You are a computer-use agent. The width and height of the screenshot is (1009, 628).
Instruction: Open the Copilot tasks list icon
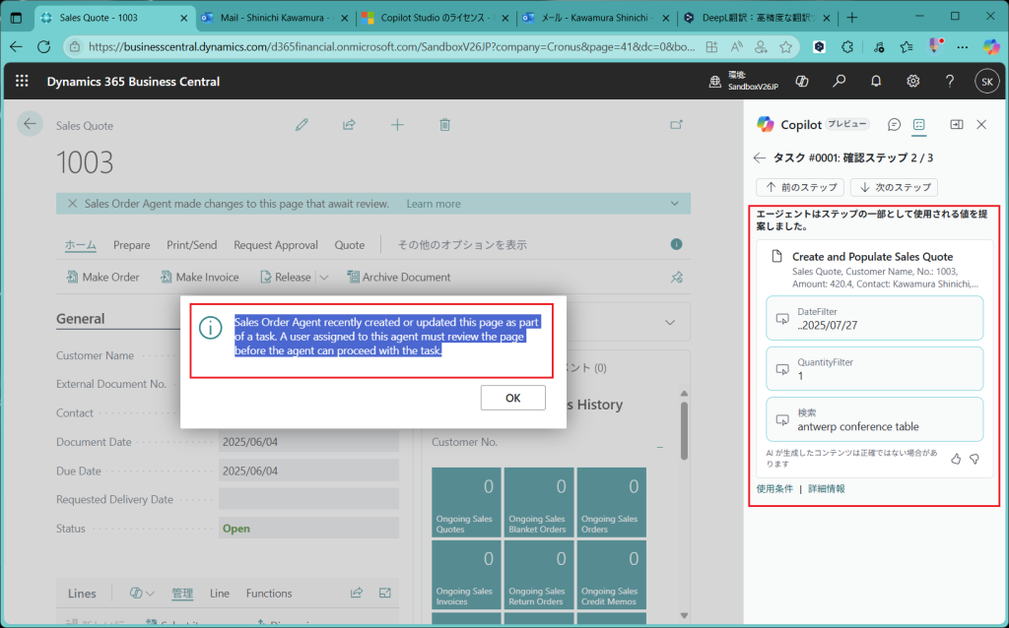click(x=919, y=125)
